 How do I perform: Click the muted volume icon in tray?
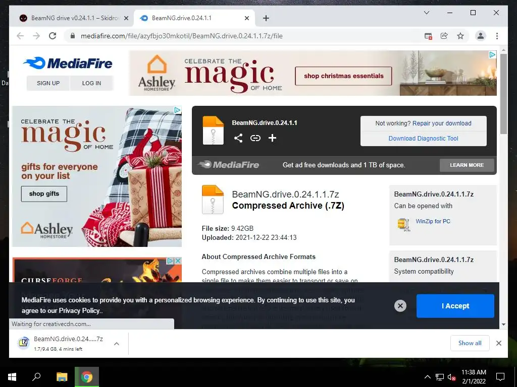pos(452,377)
